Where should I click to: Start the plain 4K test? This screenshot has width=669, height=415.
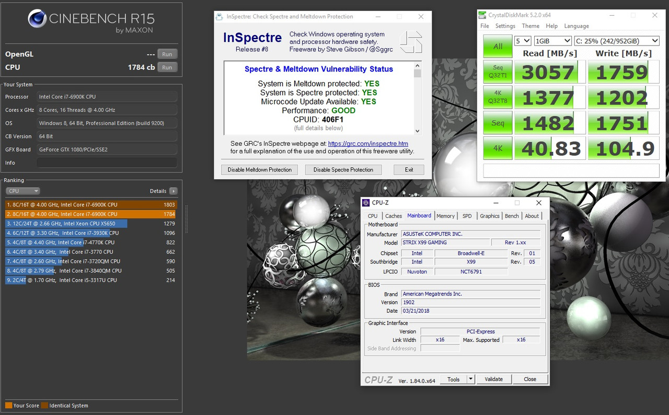(498, 148)
